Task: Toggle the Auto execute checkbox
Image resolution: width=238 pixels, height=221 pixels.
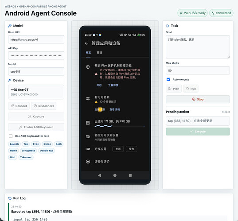Action: [168, 79]
